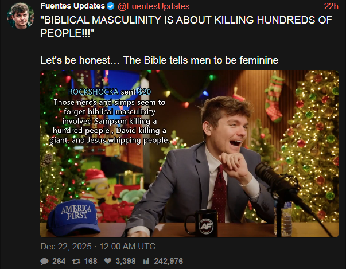Click the blue verified checkmark badge
Image resolution: width=346 pixels, height=269 pixels.
111,6
